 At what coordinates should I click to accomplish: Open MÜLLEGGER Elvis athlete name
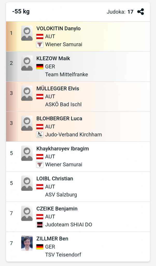tap(58, 89)
